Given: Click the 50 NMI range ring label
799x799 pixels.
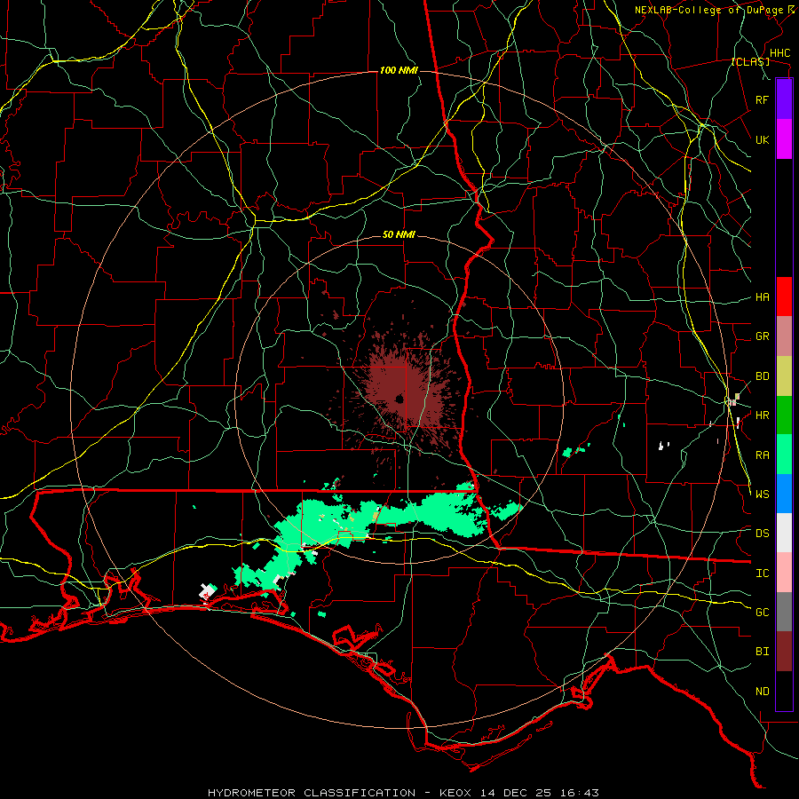Looking at the screenshot, I should pyautogui.click(x=399, y=235).
